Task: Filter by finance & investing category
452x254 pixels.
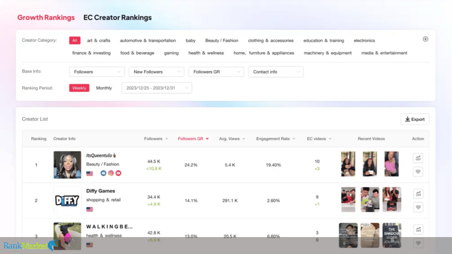Action: 91,53
